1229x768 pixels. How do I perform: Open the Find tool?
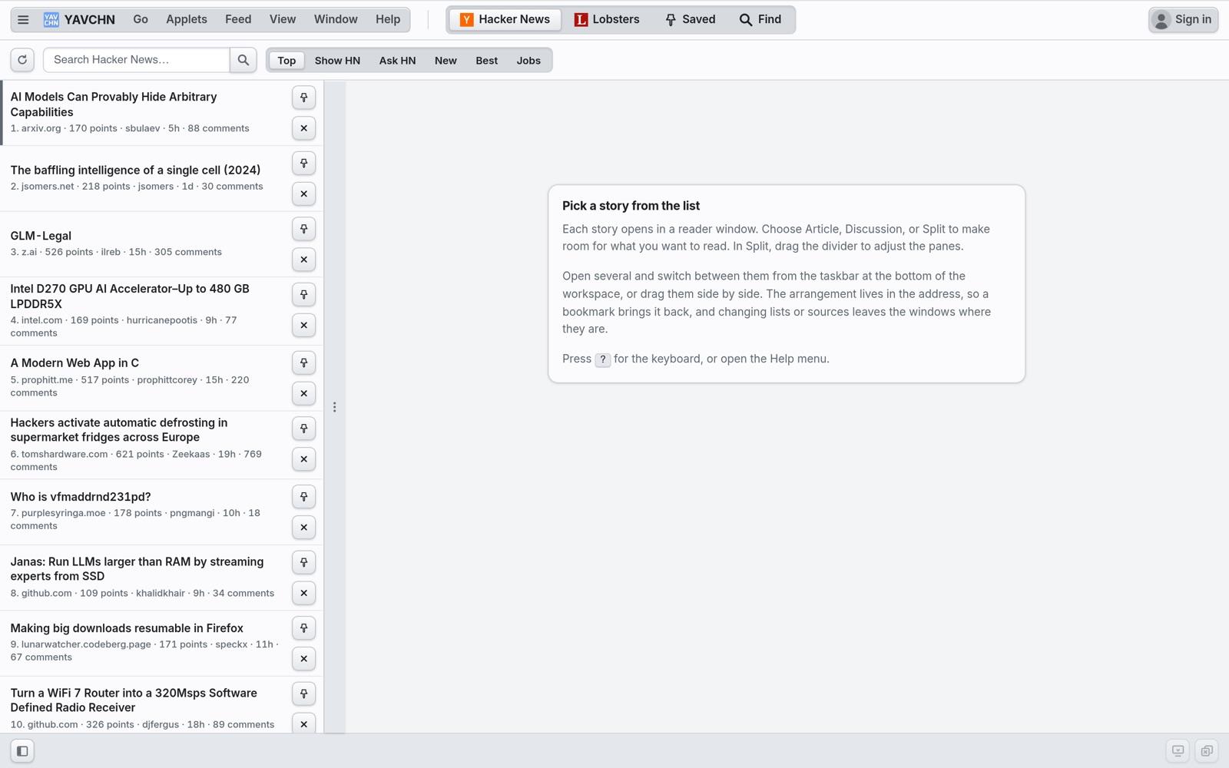tap(760, 20)
